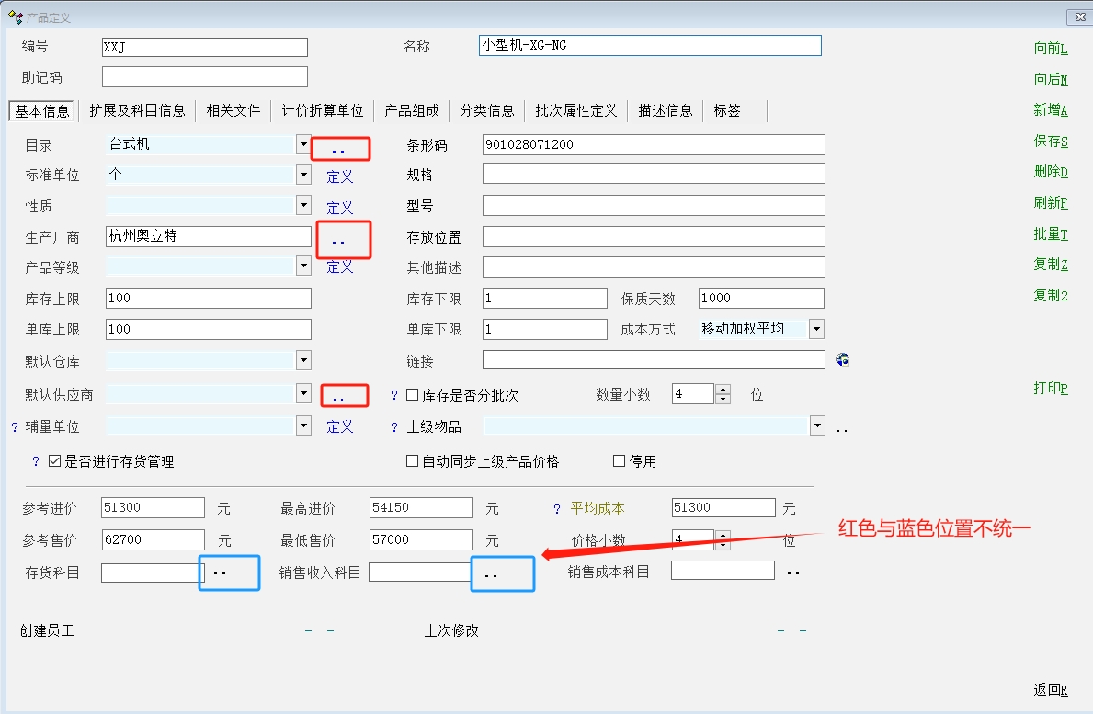Tick the 停用 checkbox
The width and height of the screenshot is (1093, 714).
(x=619, y=461)
